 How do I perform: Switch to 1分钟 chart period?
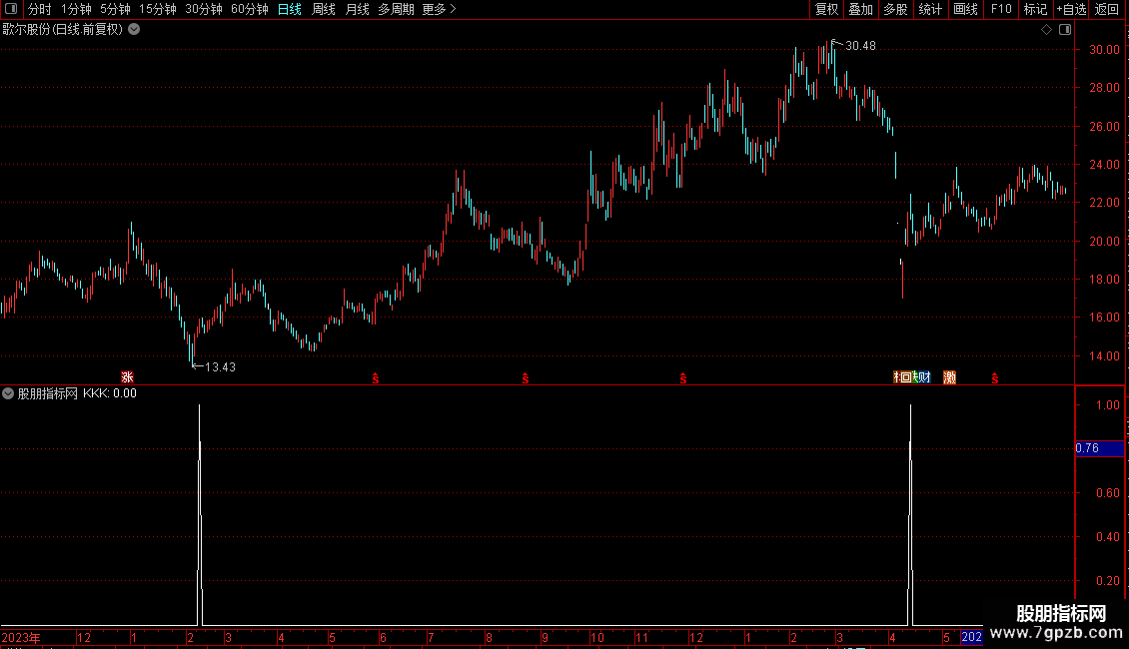[76, 9]
